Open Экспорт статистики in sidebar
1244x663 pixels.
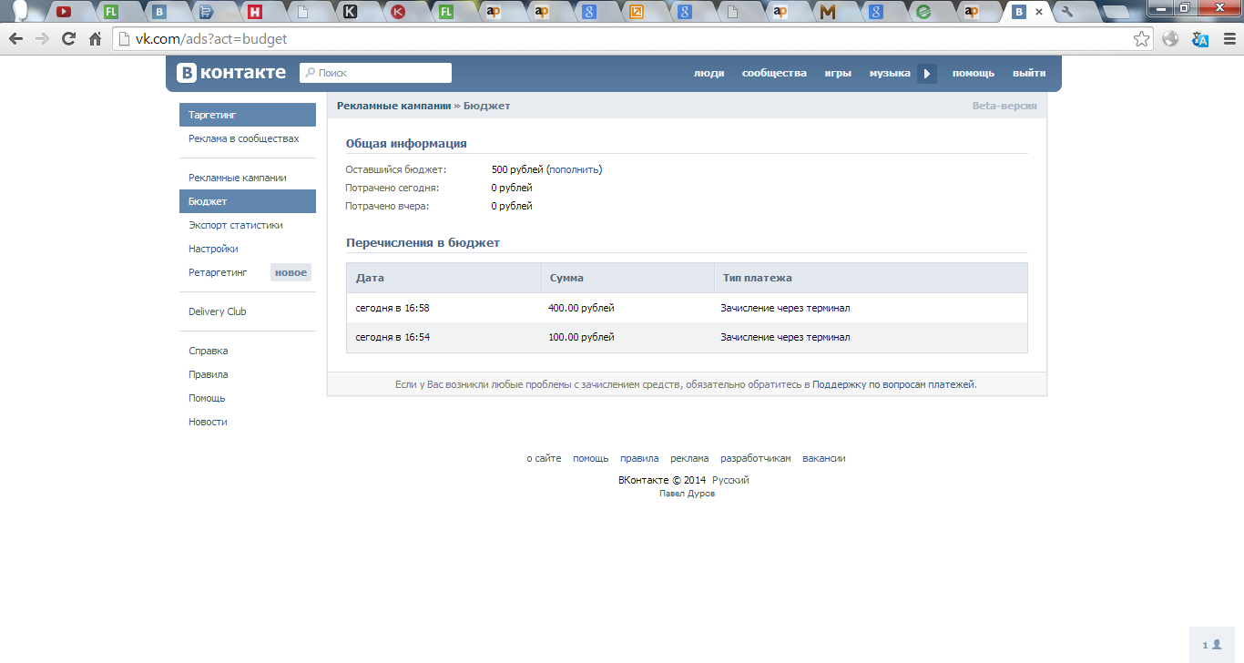pos(248,225)
